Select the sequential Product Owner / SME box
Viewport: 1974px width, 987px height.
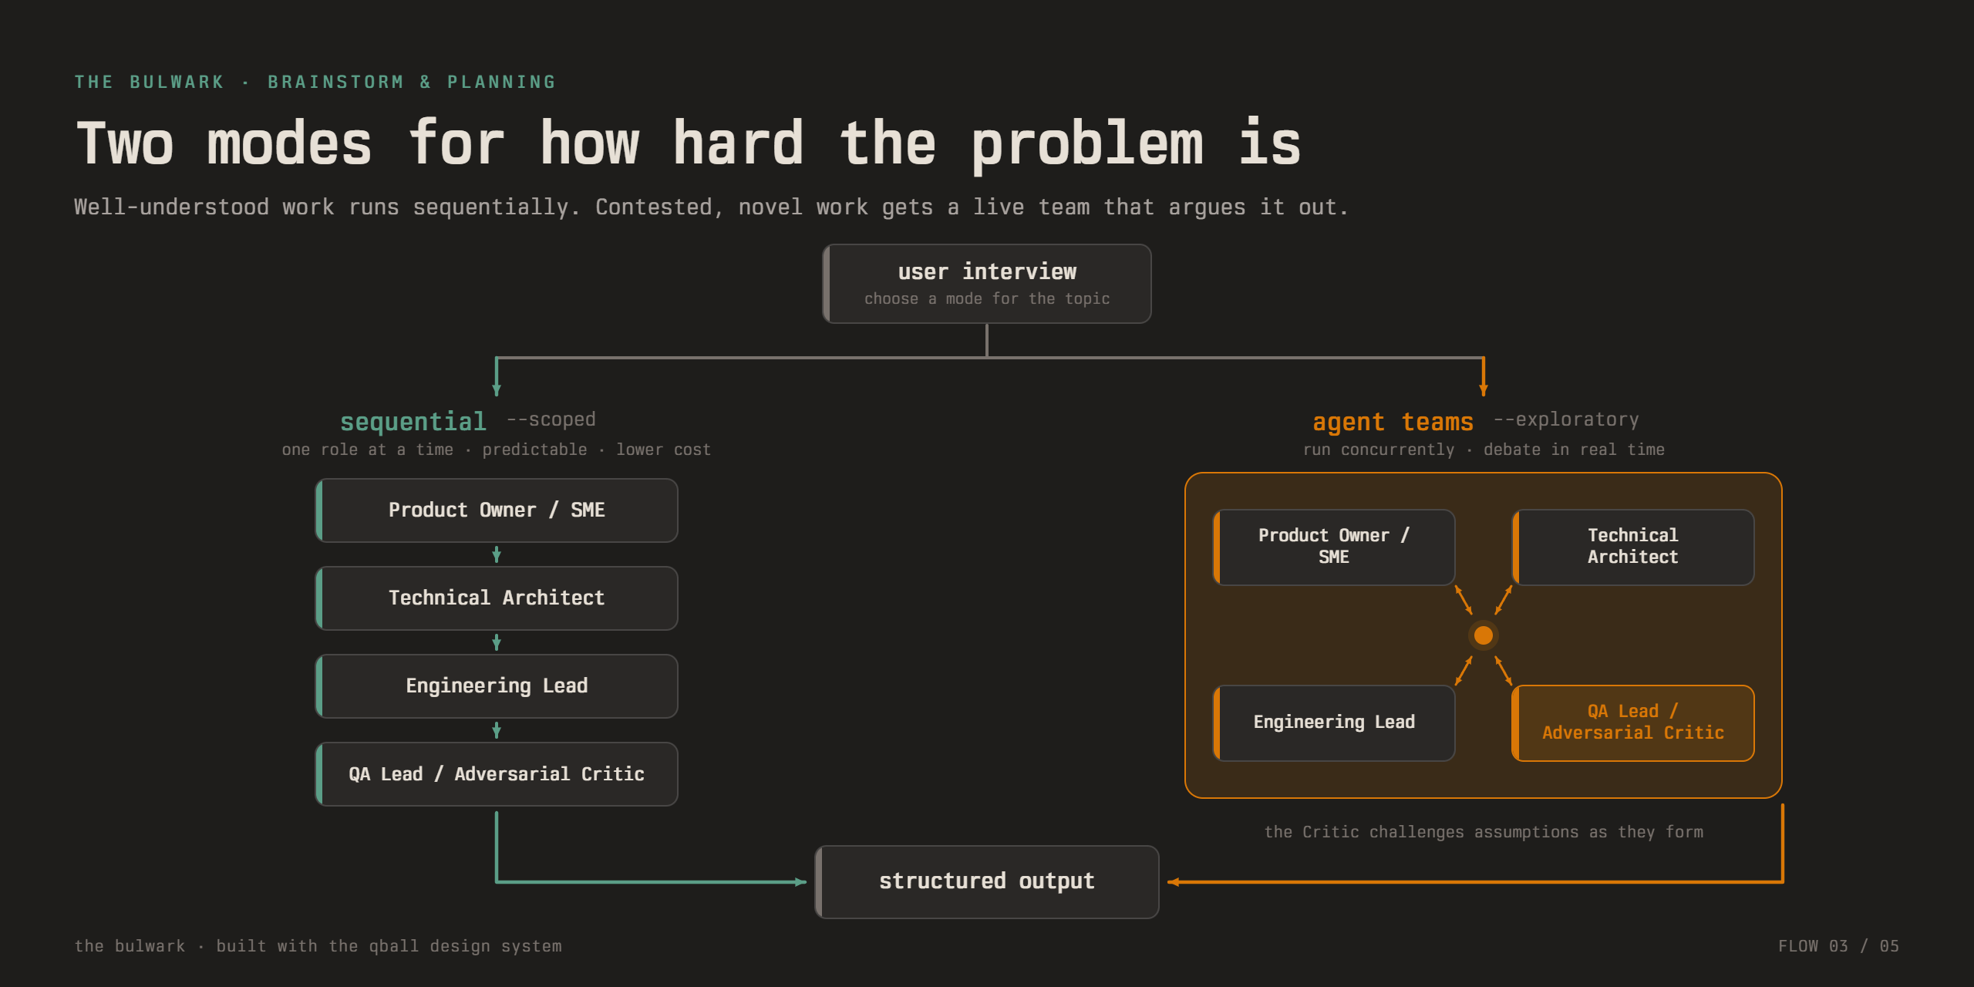coord(497,510)
